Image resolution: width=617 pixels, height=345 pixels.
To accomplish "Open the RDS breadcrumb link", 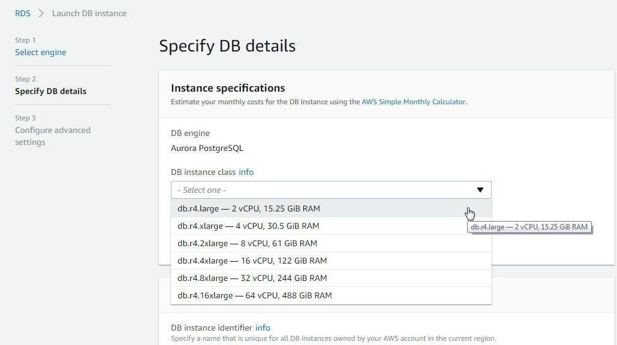I will click(x=22, y=13).
